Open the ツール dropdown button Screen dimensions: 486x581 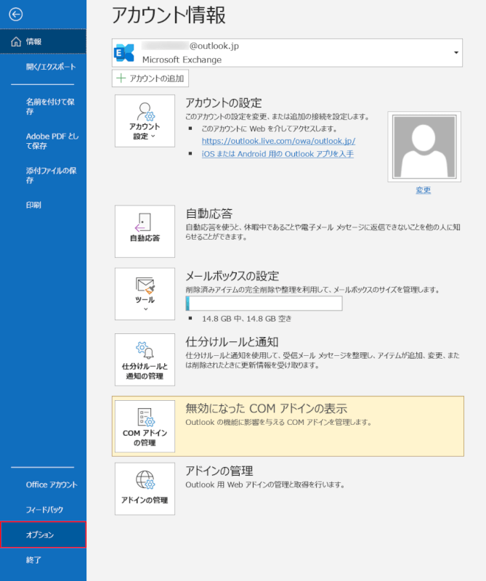pos(145,293)
